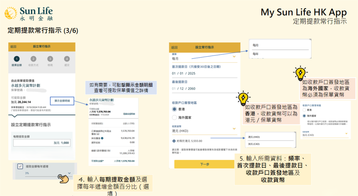Select the 香港 radio button in main form

coord(174,109)
